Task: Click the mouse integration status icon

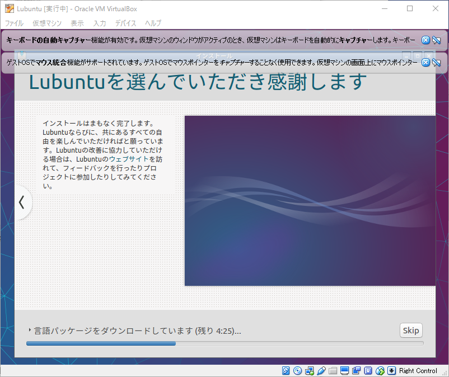Action: 380,371
